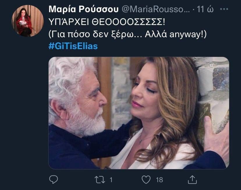Viewport: 241px width, 190px height.
Task: Click the retweet count showing 1
Action: tap(111, 180)
